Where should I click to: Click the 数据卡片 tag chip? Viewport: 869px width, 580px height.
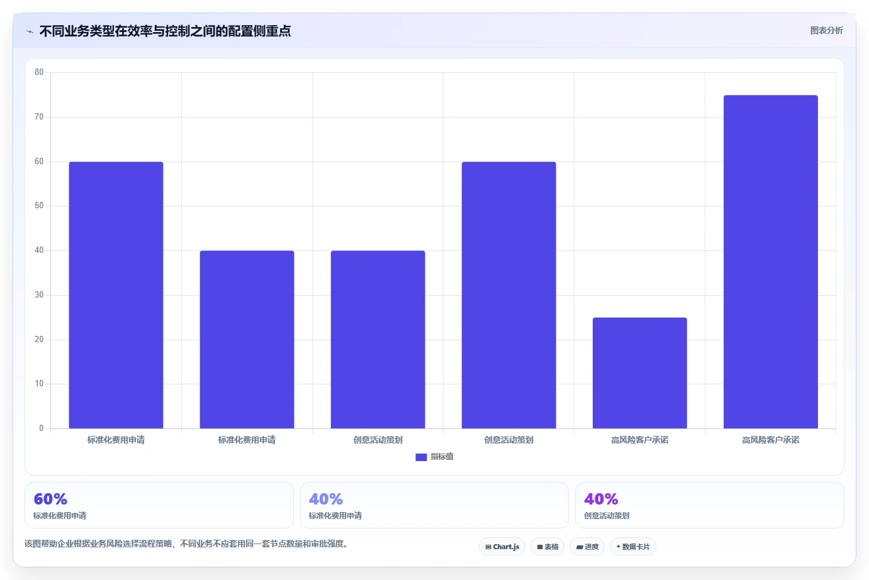(x=633, y=547)
